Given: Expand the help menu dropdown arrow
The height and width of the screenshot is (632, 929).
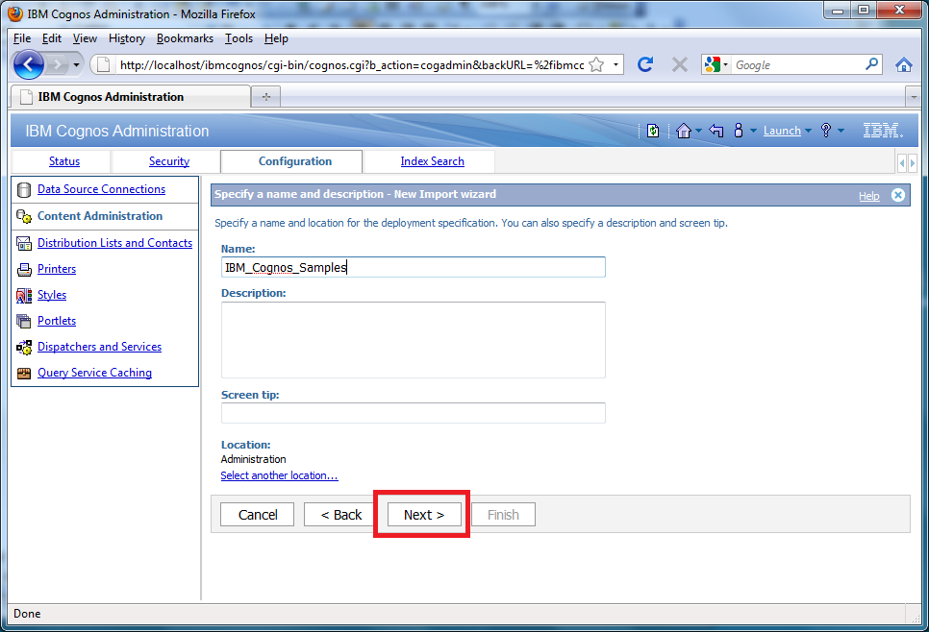Looking at the screenshot, I should tap(841, 131).
